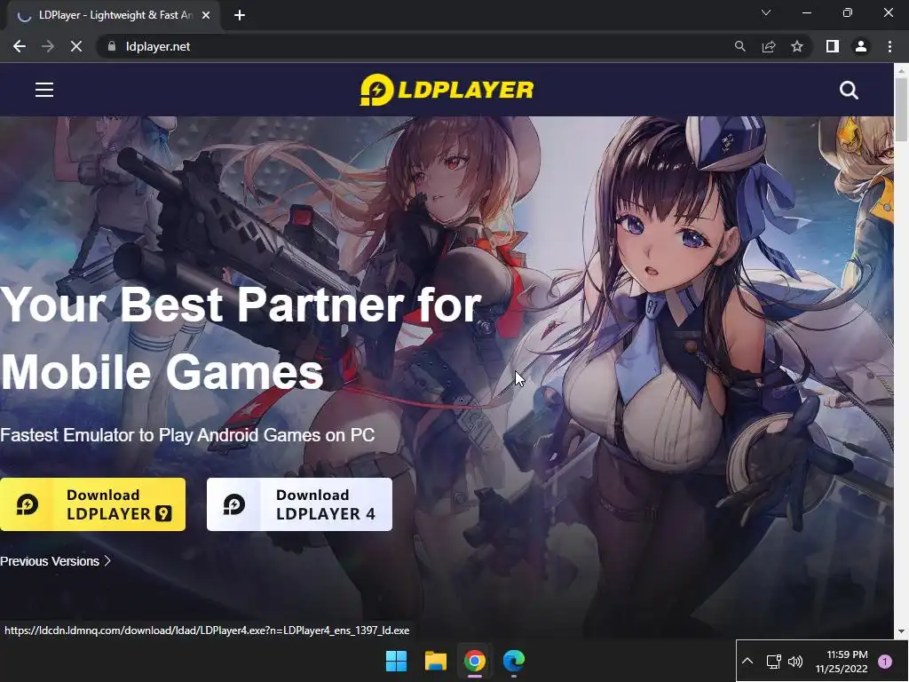The width and height of the screenshot is (909, 682).
Task: Open the clock showing 11:59 PM
Action: (842, 661)
